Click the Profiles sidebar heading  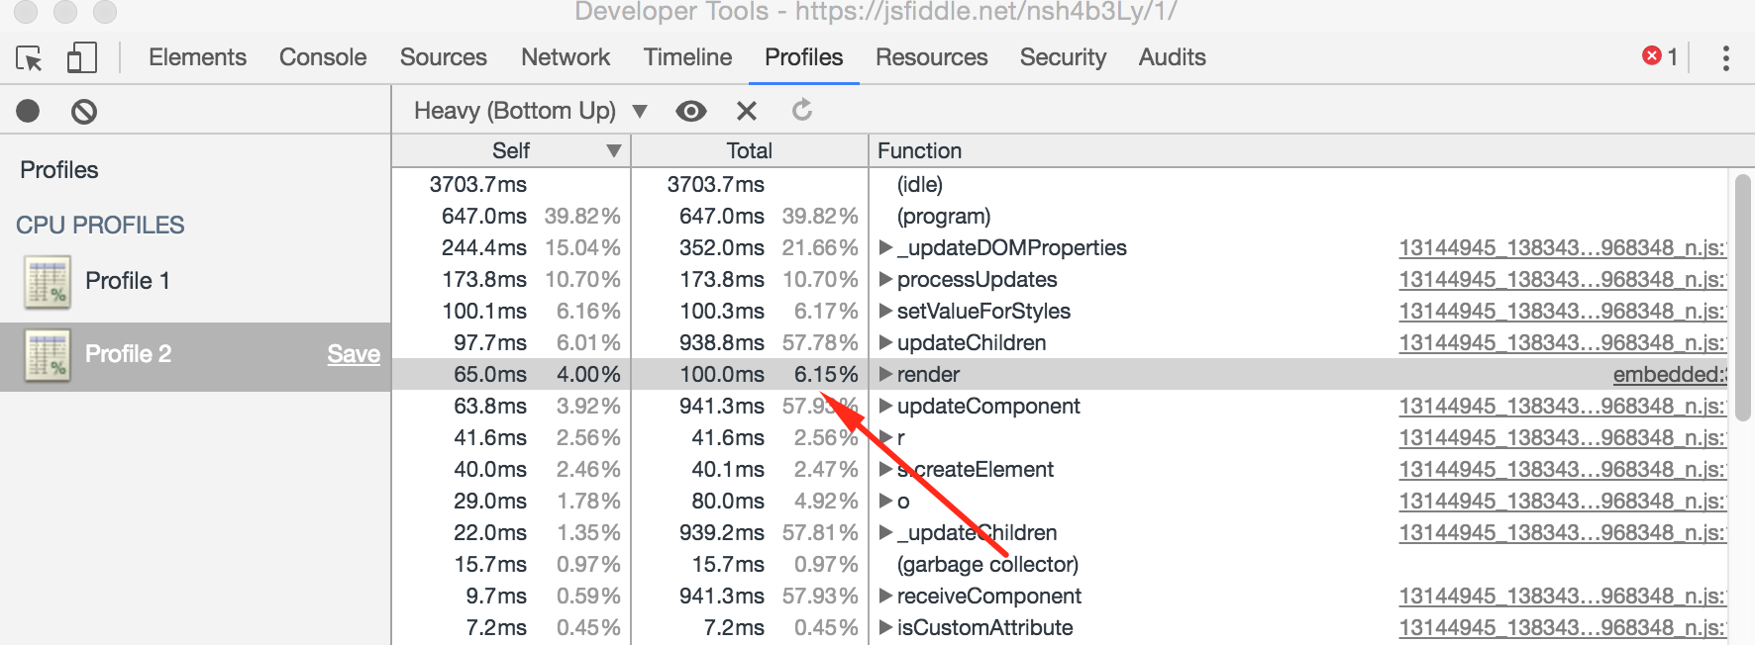coord(59,170)
